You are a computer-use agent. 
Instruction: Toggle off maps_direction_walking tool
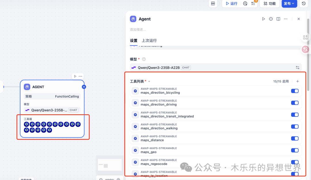pyautogui.click(x=295, y=127)
